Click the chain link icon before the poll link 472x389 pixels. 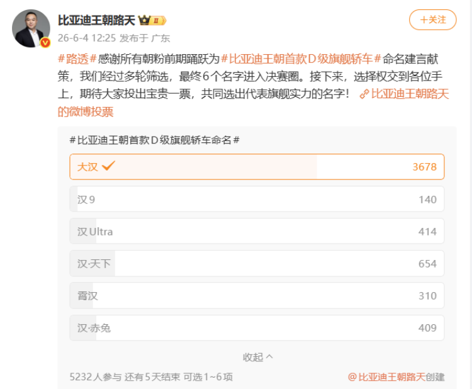[364, 94]
